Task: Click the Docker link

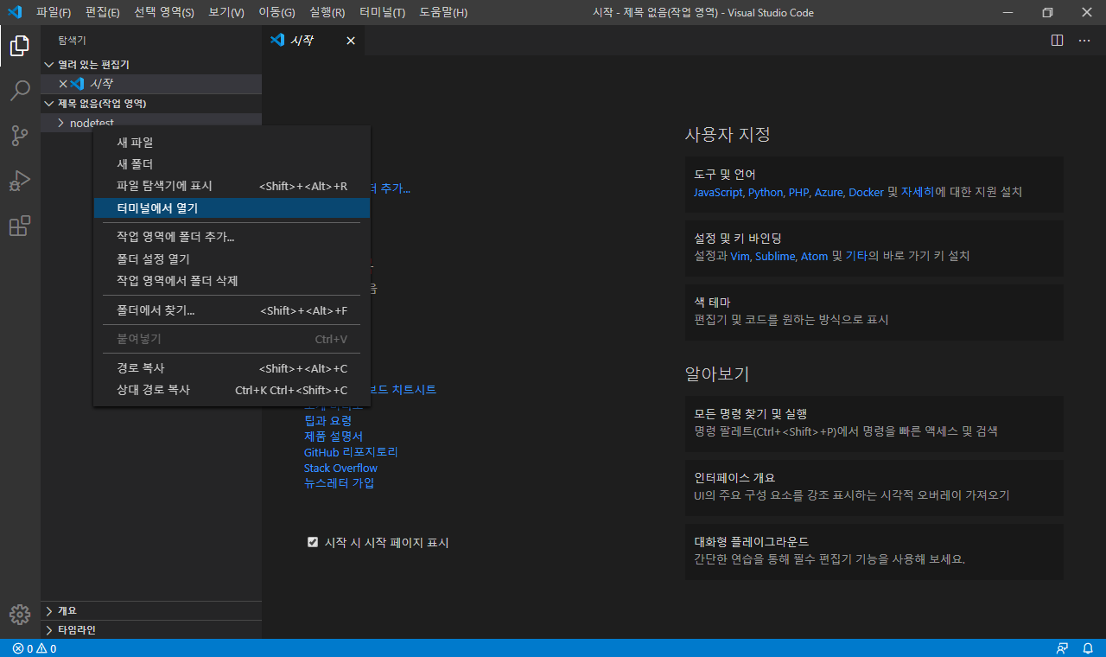Action: point(866,192)
